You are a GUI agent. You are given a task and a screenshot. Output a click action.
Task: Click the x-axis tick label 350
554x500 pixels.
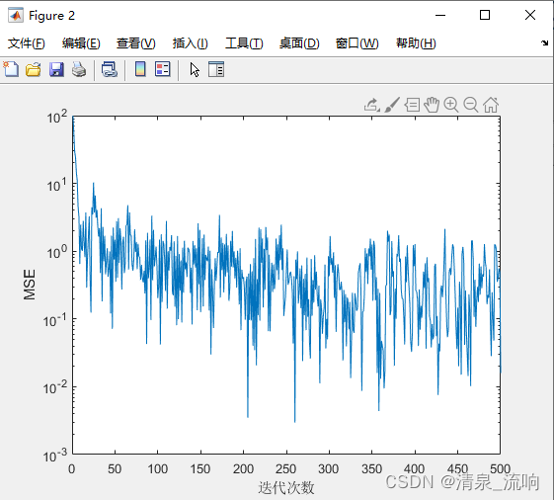click(x=371, y=469)
